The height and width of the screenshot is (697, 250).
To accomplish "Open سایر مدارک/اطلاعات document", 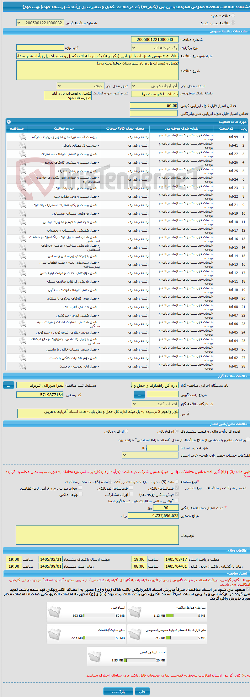I will click(x=54, y=634).
